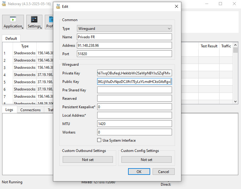Enable Use System Interface checkbox
The image size is (241, 189).
click(99, 140)
